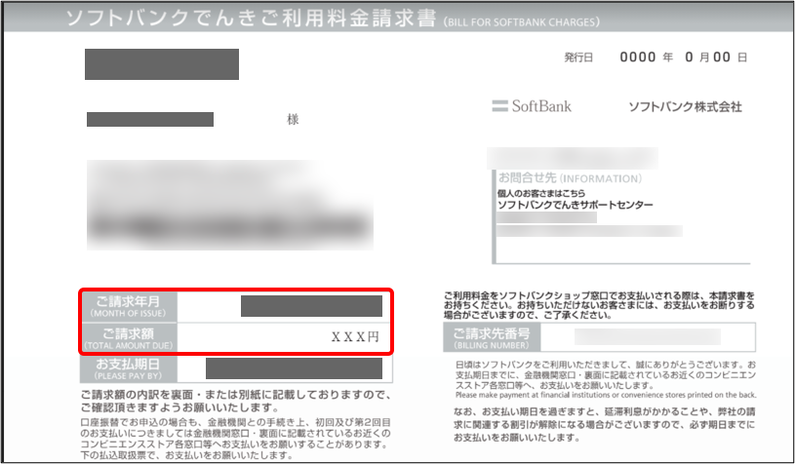Click the 発行日 label
Image resolution: width=795 pixels, height=464 pixels.
pyautogui.click(x=578, y=58)
